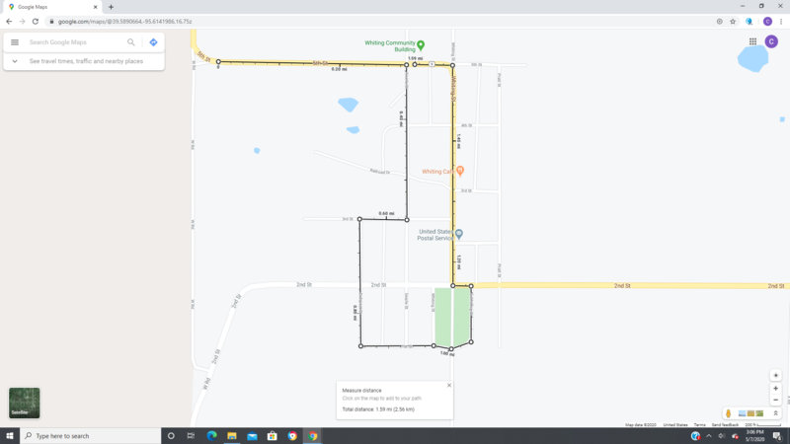Click Send feedback link
Viewport: 790px width, 444px height.
[725, 425]
